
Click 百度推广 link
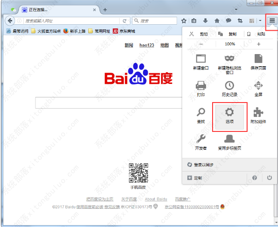pos(183,199)
